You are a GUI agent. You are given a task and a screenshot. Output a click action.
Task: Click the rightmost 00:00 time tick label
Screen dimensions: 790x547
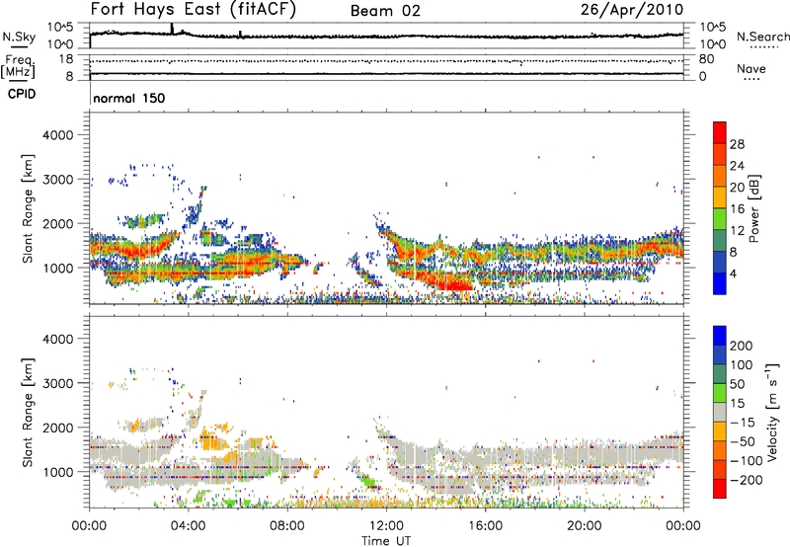click(x=683, y=526)
